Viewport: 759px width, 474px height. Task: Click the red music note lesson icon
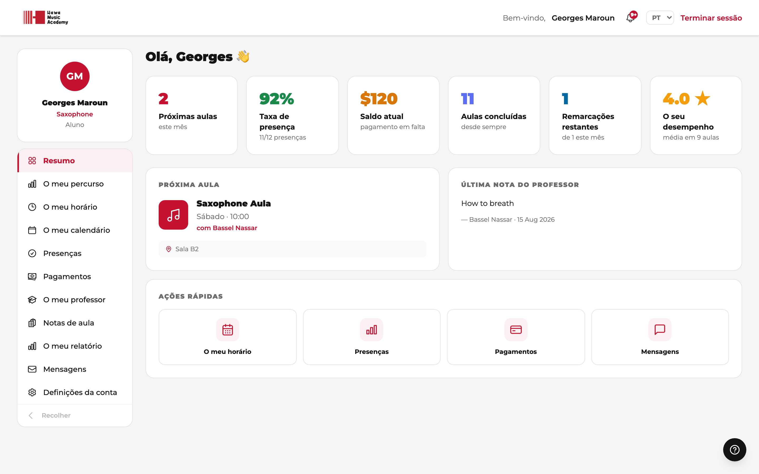(x=173, y=215)
